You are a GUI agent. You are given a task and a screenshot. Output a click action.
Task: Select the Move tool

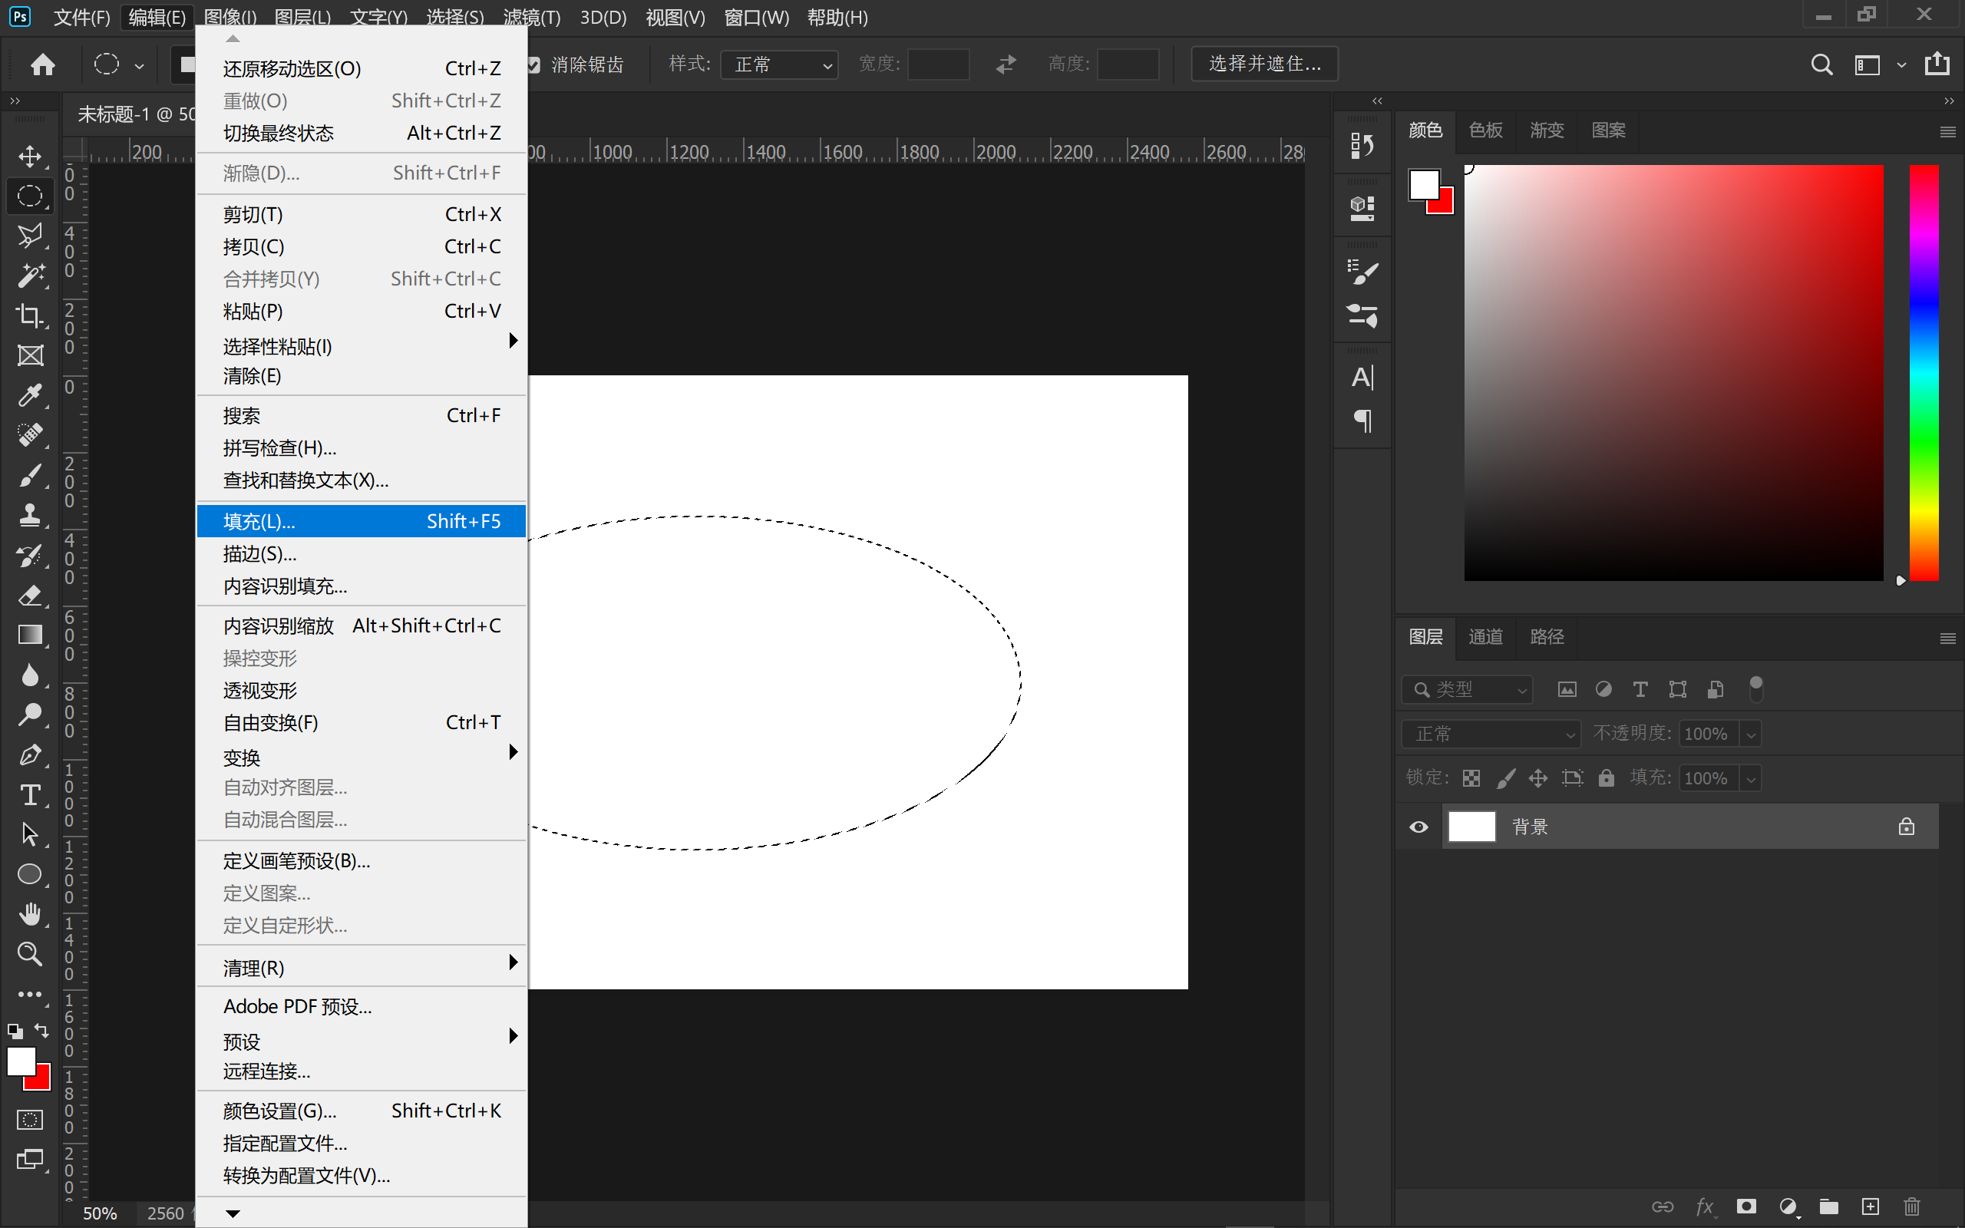(30, 156)
